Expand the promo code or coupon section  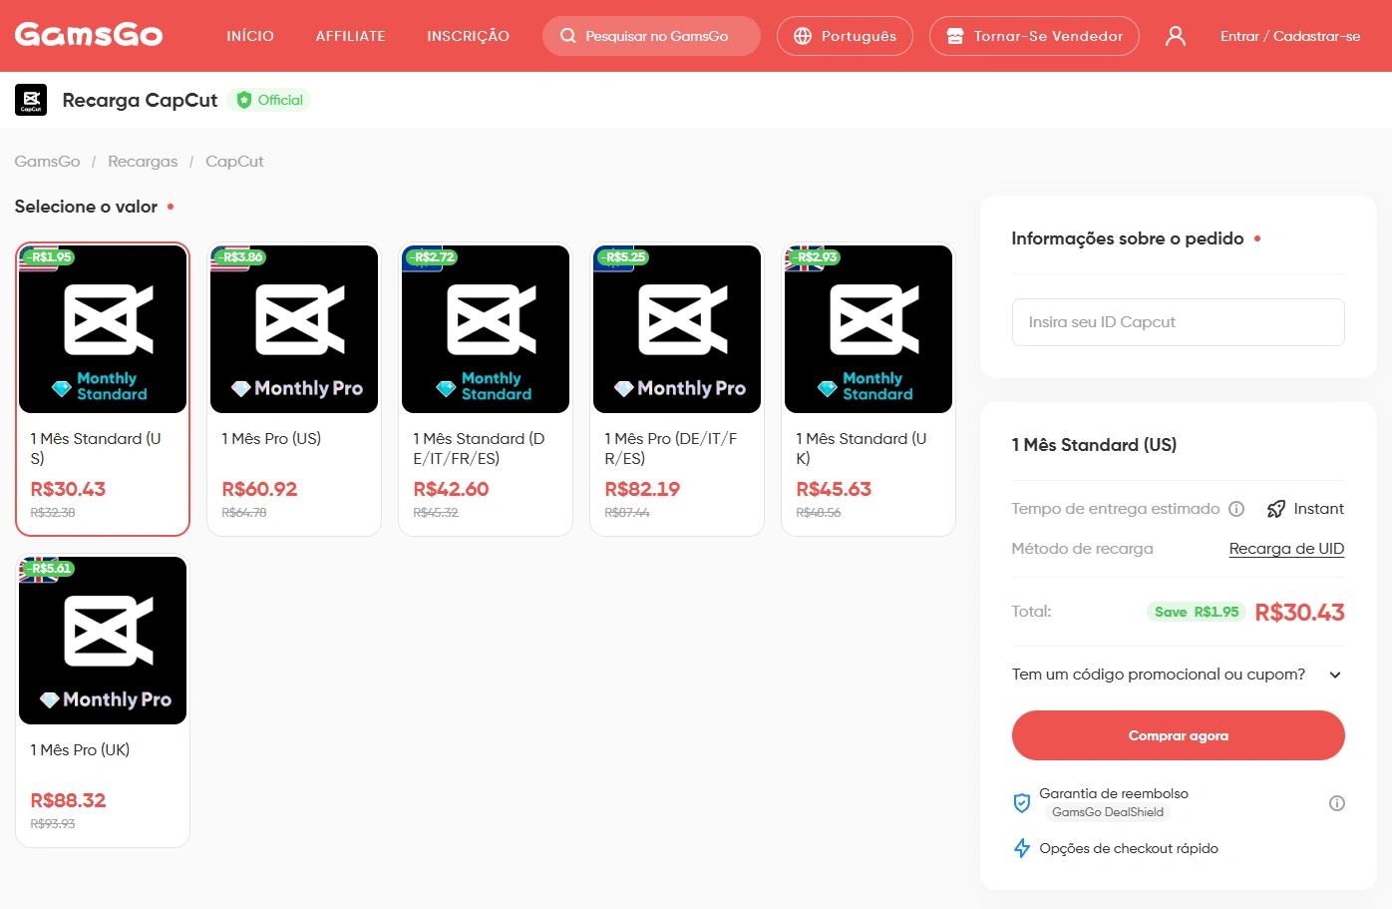point(1179,675)
